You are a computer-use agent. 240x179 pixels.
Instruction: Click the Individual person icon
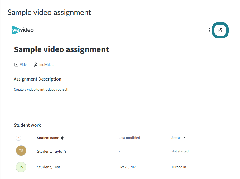36,65
